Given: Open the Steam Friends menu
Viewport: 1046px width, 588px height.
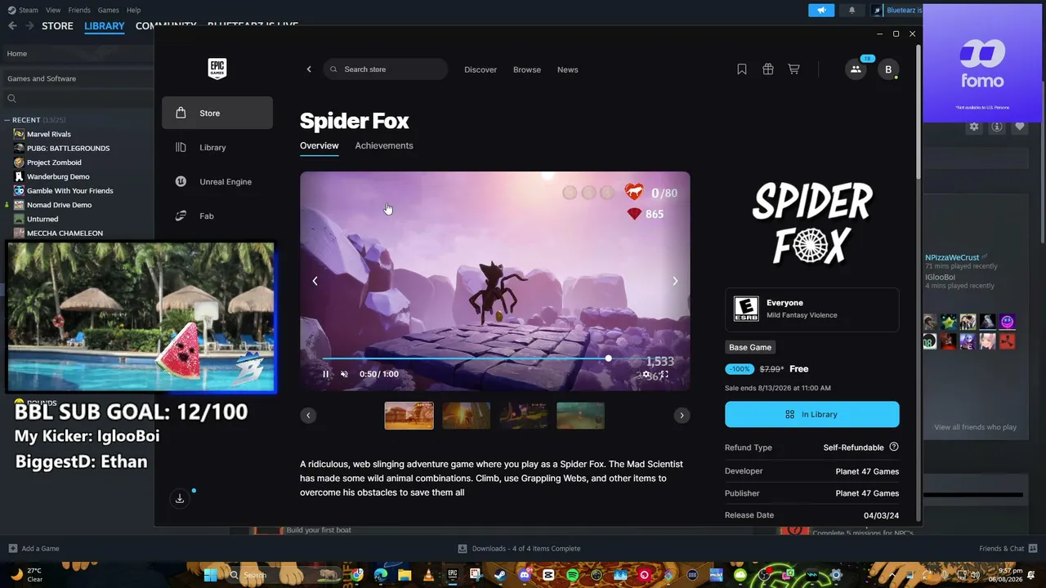Looking at the screenshot, I should (79, 10).
